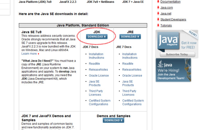Open the Java.net sidebar link
Screen dimensions: 201x130
[166, 14]
